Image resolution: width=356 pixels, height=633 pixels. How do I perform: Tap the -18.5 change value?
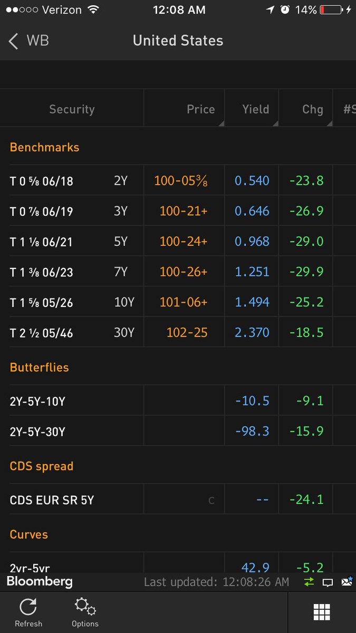click(306, 332)
